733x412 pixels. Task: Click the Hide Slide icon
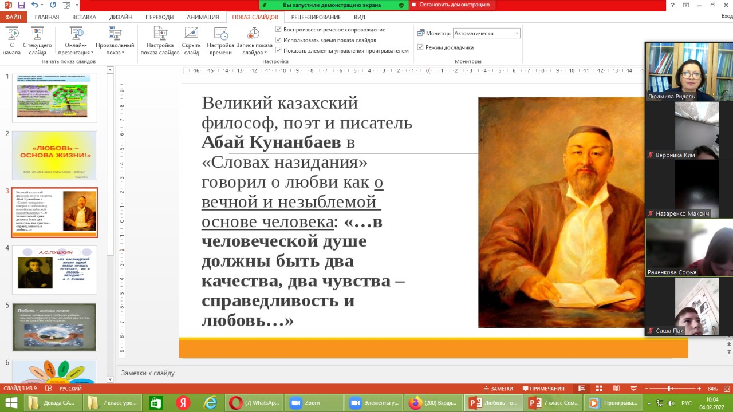pyautogui.click(x=191, y=40)
